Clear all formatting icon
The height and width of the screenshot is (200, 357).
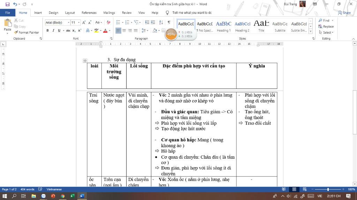(109, 23)
